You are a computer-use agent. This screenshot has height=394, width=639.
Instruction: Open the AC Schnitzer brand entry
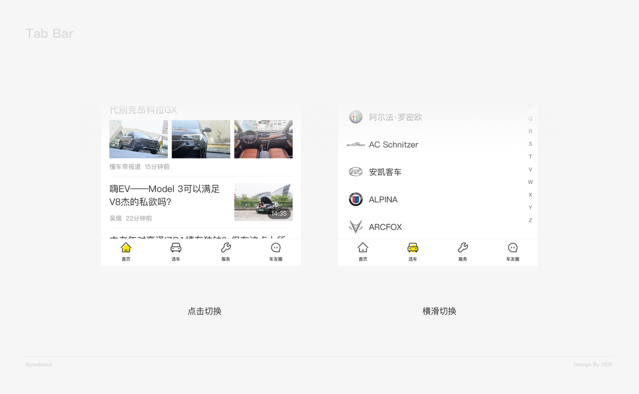click(x=394, y=144)
